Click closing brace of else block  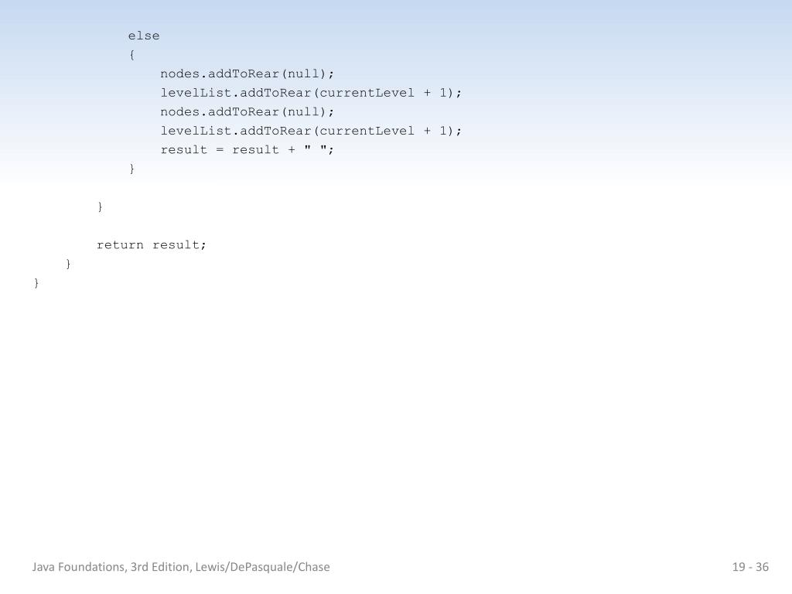[131, 169]
